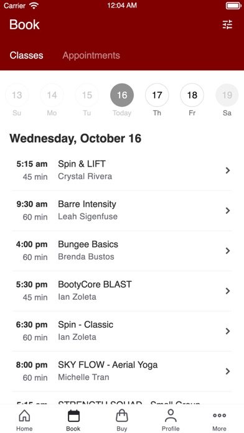Image resolution: width=244 pixels, height=433 pixels.
Task: Go to the Home tab icon
Action: 24,416
